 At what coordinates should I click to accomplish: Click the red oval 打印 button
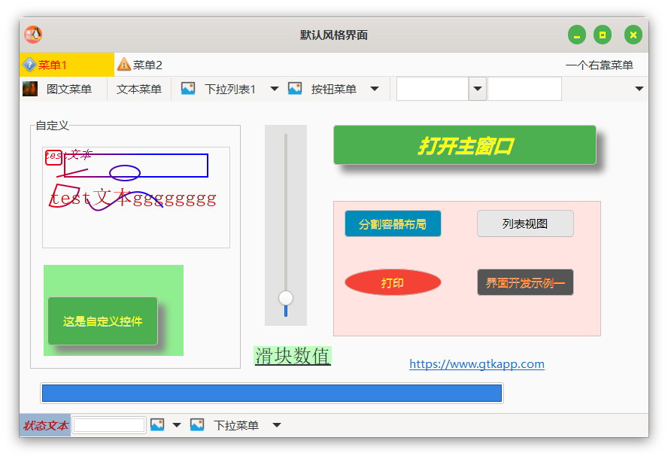coord(393,283)
